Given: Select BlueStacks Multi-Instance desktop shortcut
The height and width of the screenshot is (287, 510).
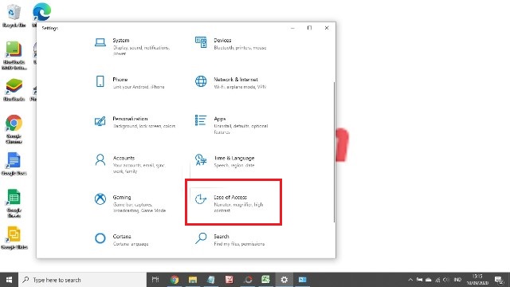Looking at the screenshot, I should point(14,55).
